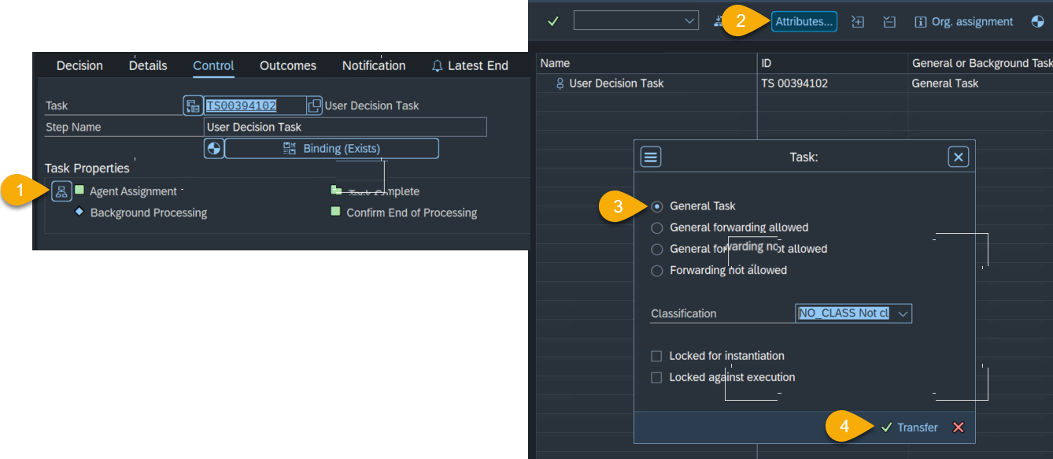Switch to the Outcomes tab
Image resolution: width=1053 pixels, height=459 pixels.
(x=288, y=66)
